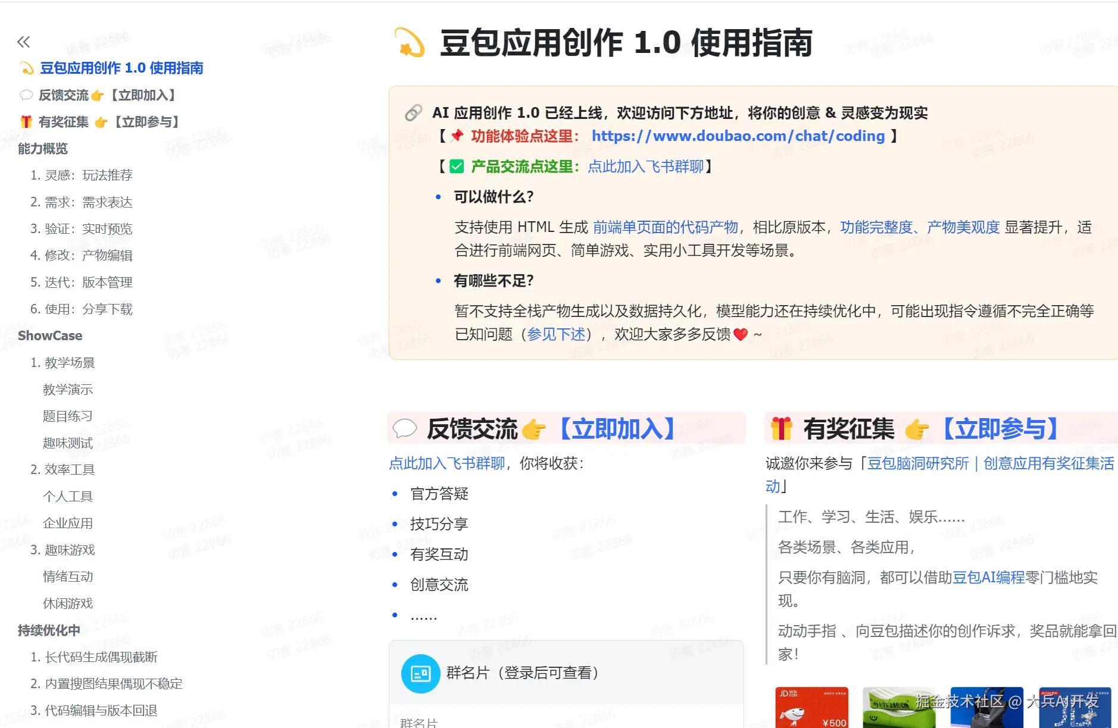Screen dimensions: 1118x728
Task: Open the 群名片（登录后可查看） card
Action: [x=566, y=673]
